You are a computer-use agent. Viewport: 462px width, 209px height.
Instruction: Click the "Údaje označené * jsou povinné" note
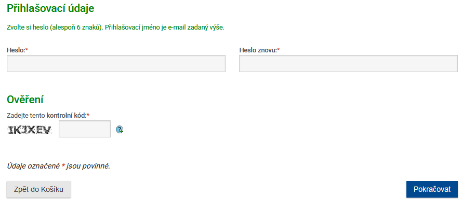coord(58,166)
